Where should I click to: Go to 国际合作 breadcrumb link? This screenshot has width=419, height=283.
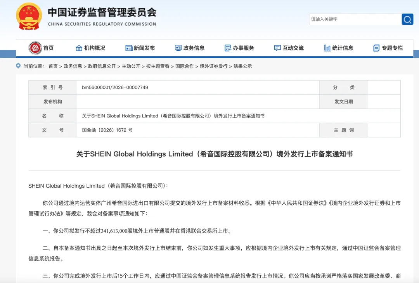184,66
